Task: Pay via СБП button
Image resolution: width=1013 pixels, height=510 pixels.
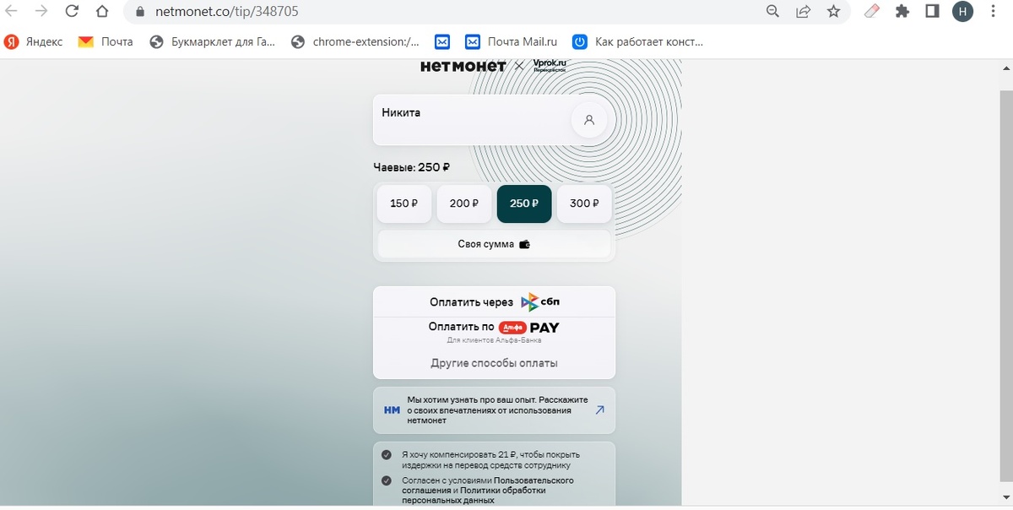Action: click(494, 302)
